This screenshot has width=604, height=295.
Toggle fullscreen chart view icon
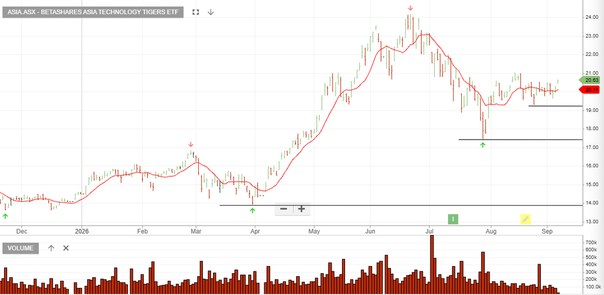click(196, 12)
